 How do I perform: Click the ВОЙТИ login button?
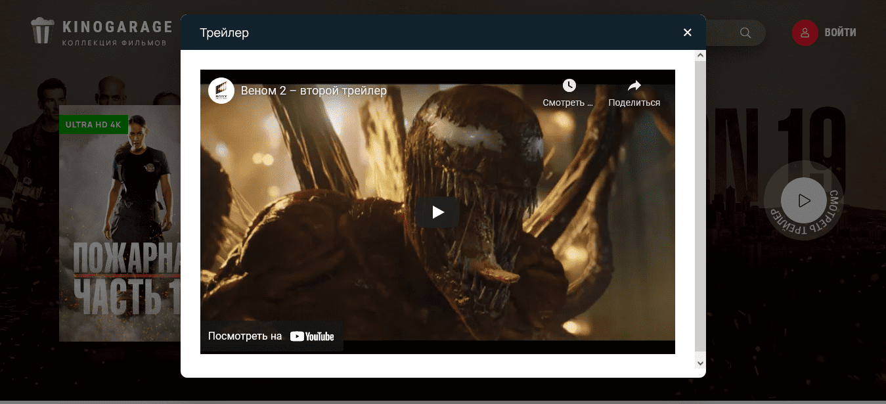(x=840, y=32)
